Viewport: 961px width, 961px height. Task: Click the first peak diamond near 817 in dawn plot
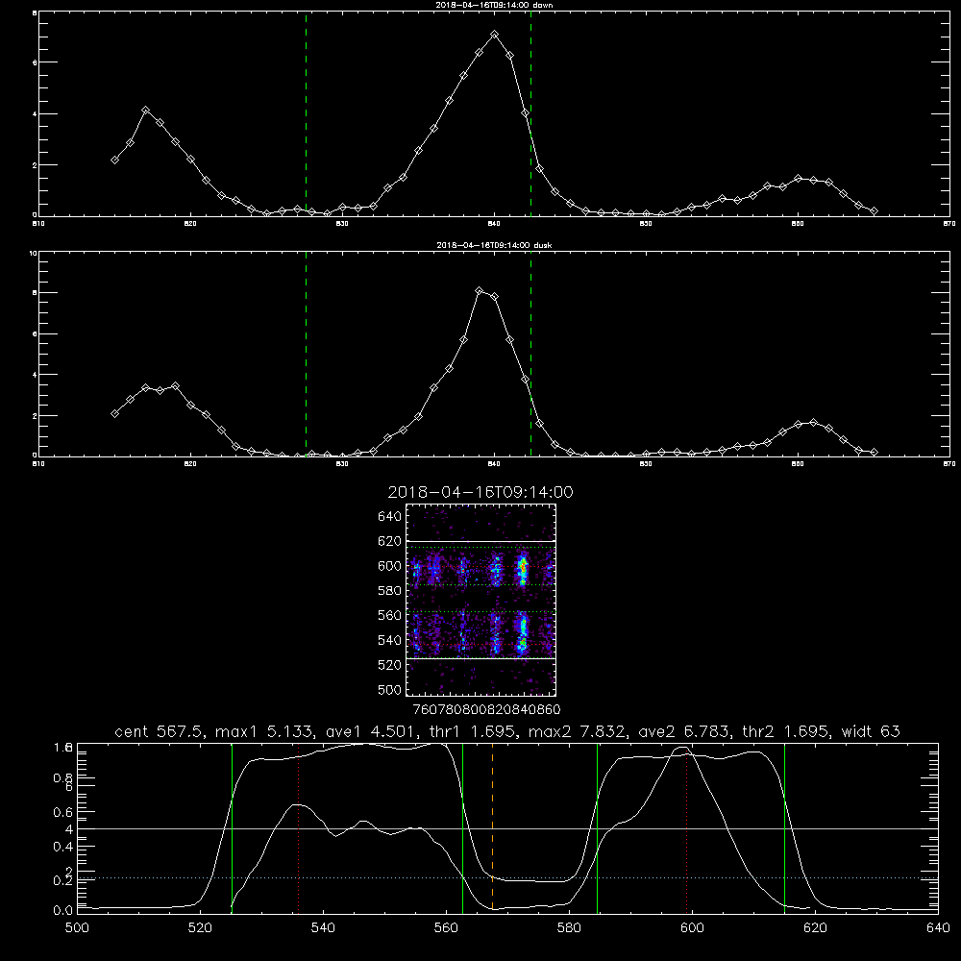click(146, 111)
